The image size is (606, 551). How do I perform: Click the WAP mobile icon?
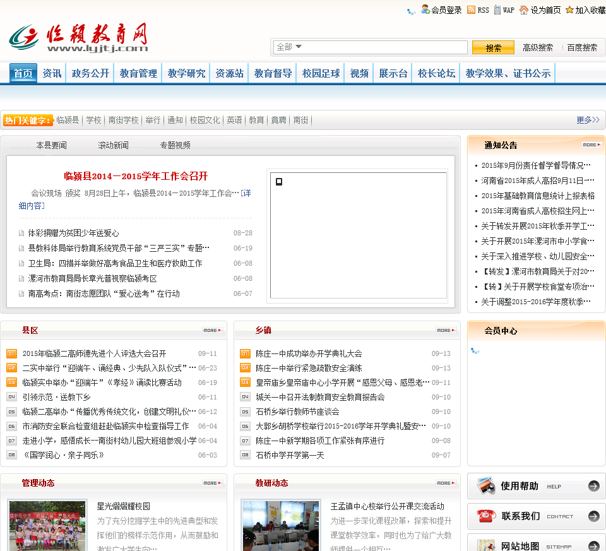click(497, 9)
